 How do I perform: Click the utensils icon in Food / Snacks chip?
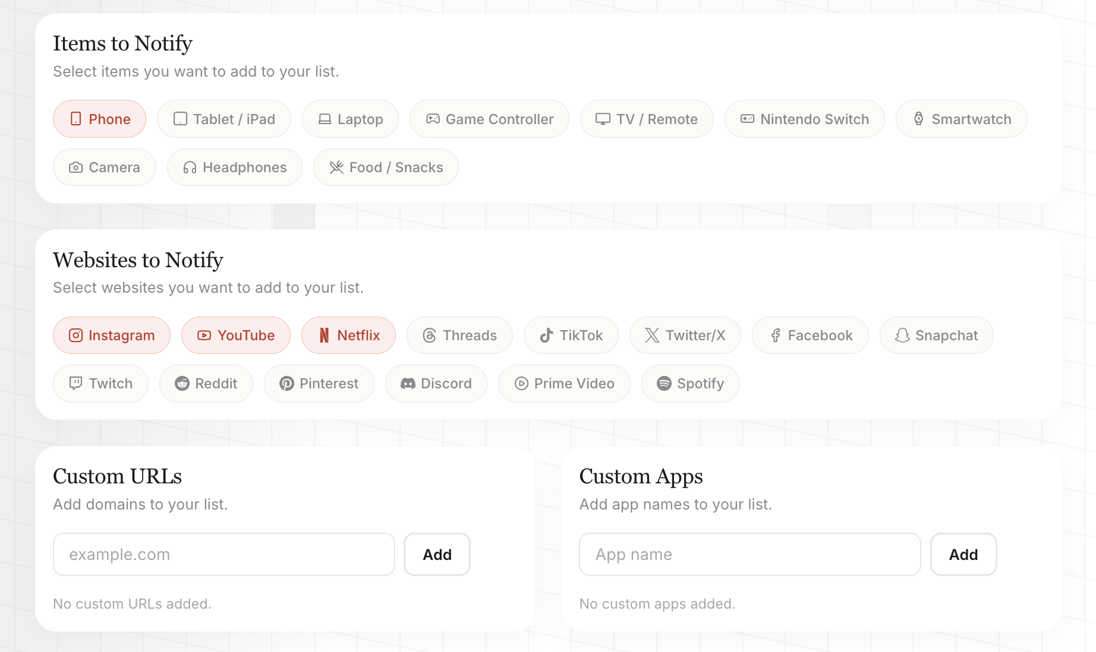tap(336, 167)
